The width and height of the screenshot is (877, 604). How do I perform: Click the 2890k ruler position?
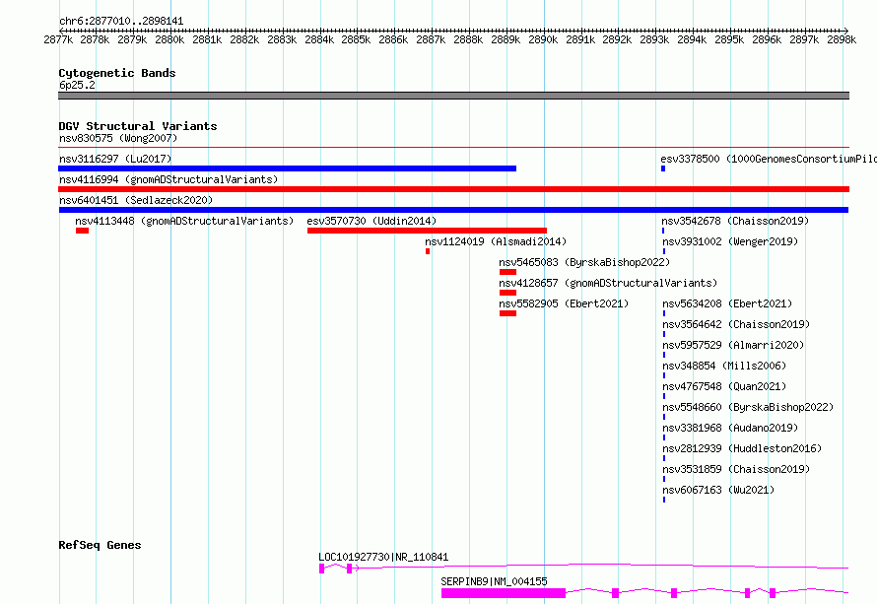pos(543,39)
